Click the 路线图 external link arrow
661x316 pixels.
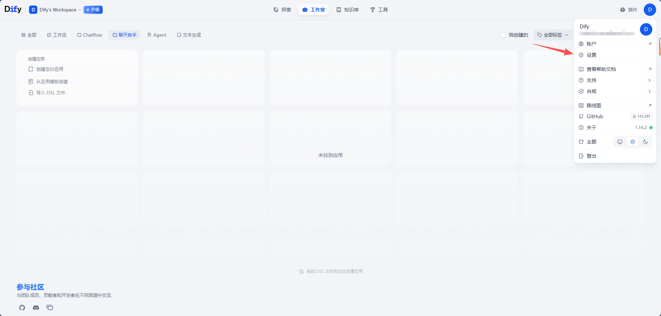650,105
